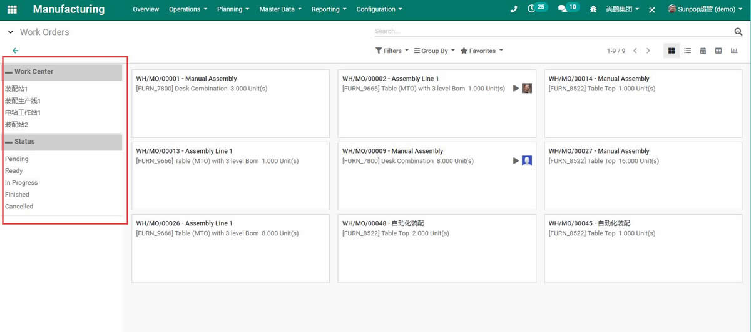Click the search magnifier icon
Image resolution: width=751 pixels, height=332 pixels.
[738, 32]
